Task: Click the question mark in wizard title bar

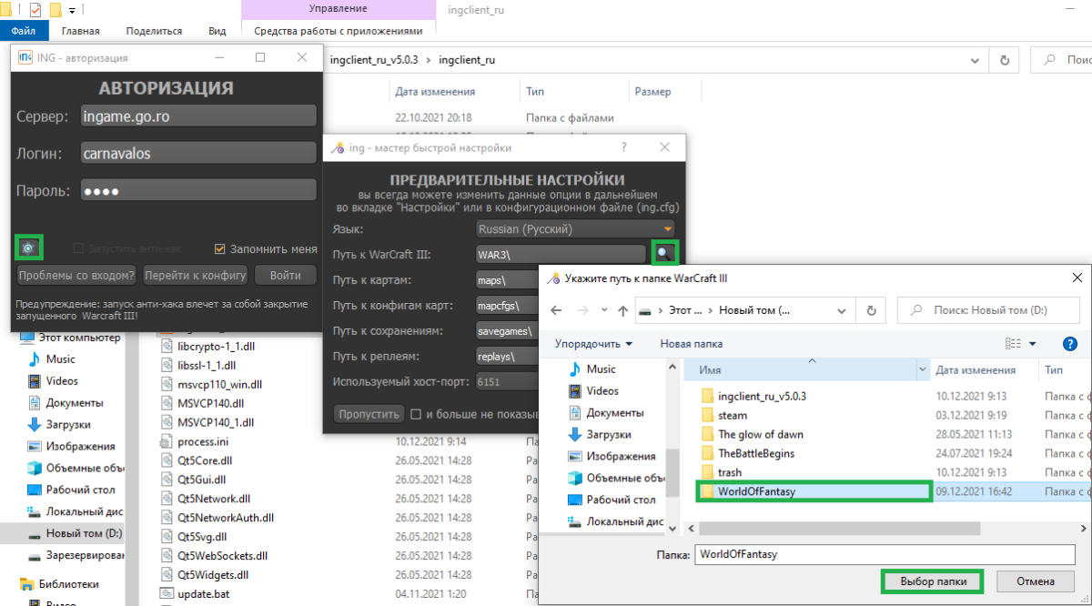Action: point(623,147)
